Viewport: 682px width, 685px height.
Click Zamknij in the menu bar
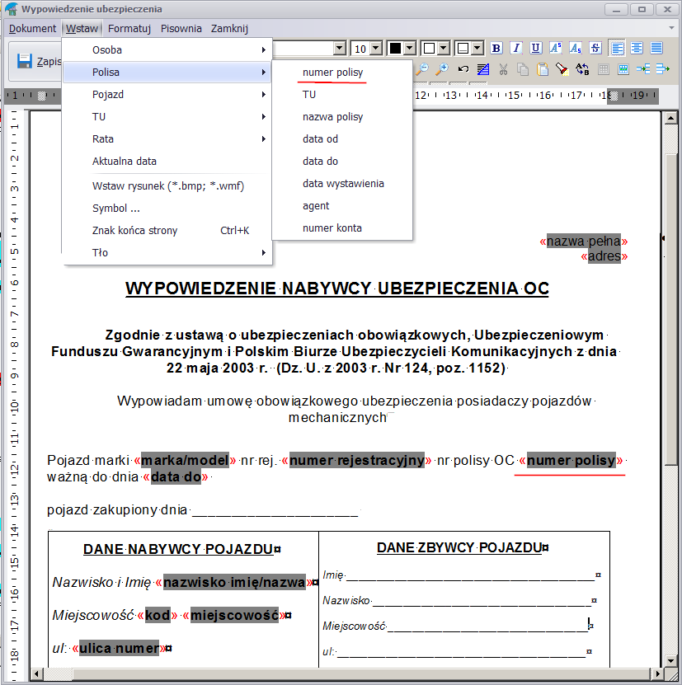229,28
